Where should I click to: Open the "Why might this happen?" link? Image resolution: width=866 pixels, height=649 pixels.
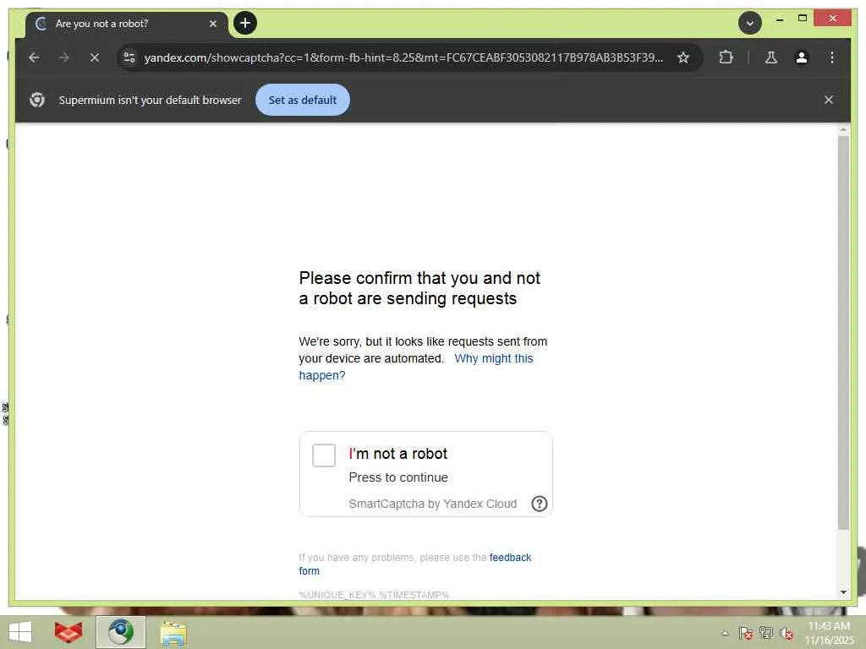click(416, 367)
